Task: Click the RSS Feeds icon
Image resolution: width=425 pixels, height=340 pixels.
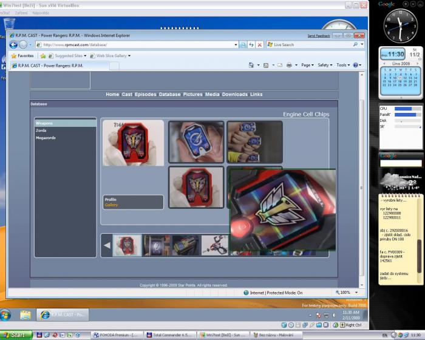Action: tap(266, 65)
